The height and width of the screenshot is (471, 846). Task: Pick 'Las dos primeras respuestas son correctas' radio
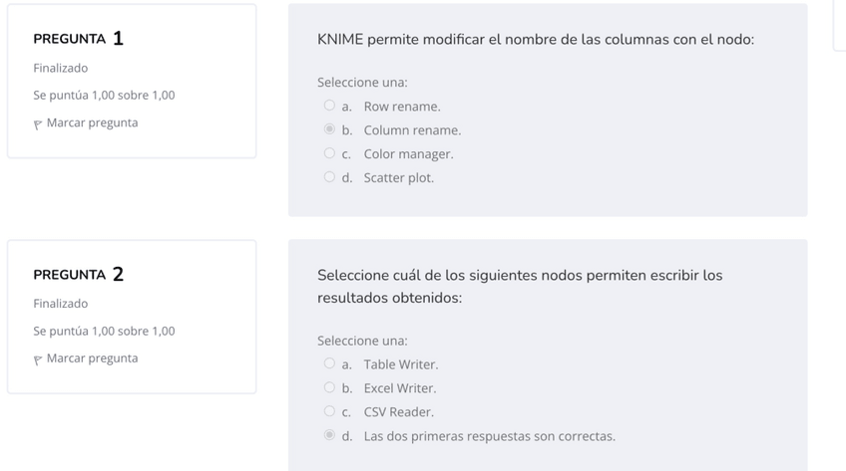[x=329, y=435]
